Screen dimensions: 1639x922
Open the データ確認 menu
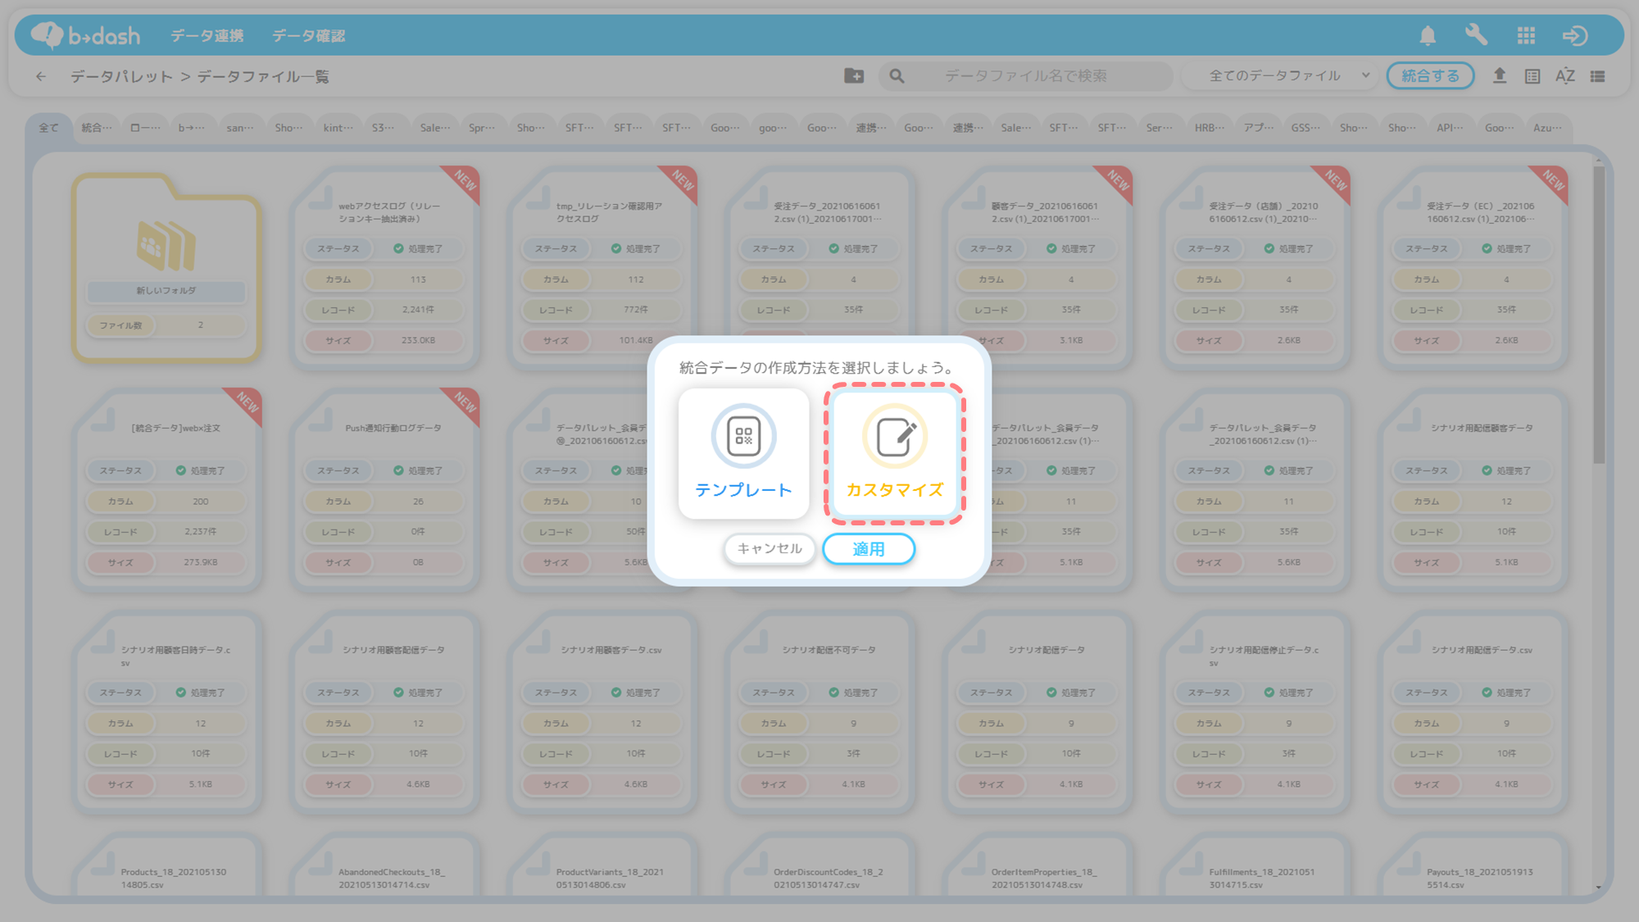tap(309, 36)
